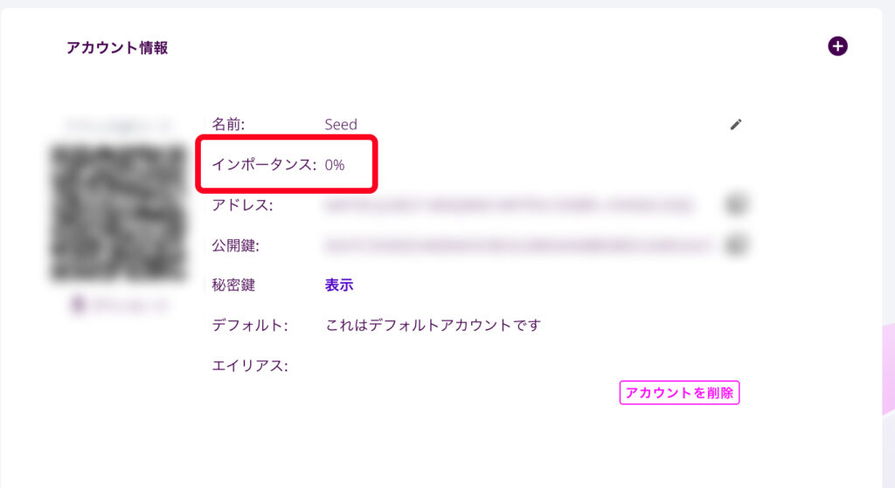Reveal the private key via 表示 link

339,285
